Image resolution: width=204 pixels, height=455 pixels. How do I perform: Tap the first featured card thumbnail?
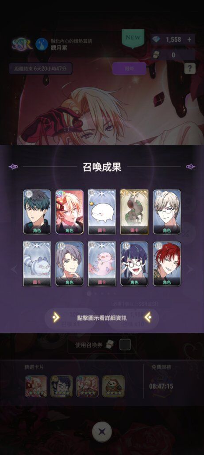pyautogui.click(x=36, y=386)
